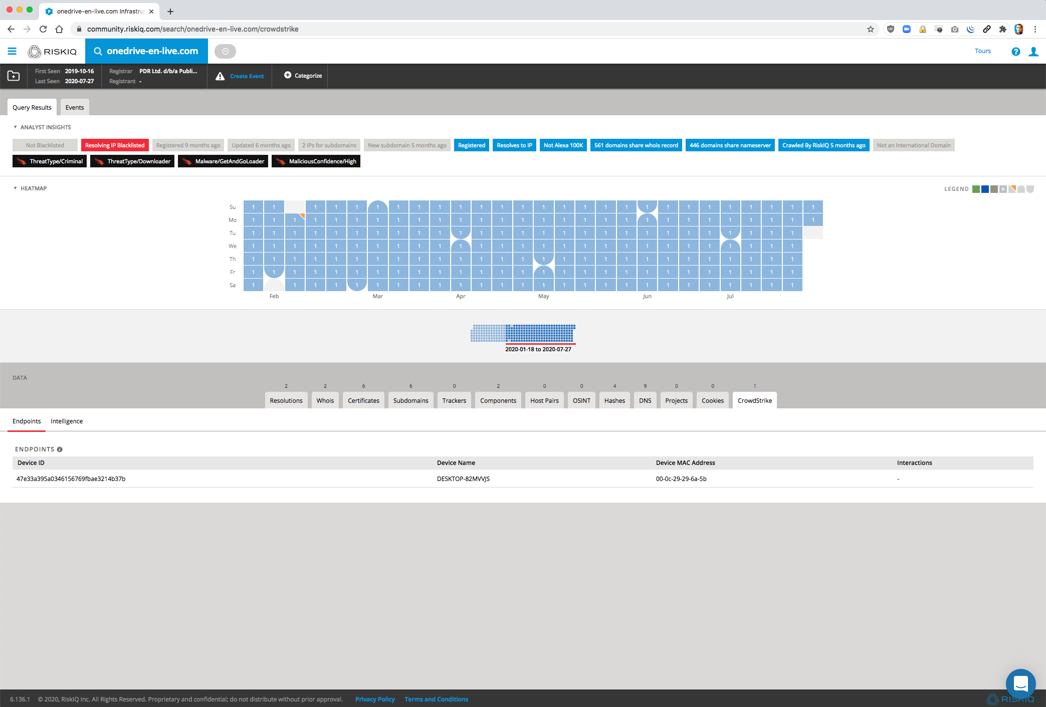Open the OSINT data tab

pyautogui.click(x=581, y=400)
